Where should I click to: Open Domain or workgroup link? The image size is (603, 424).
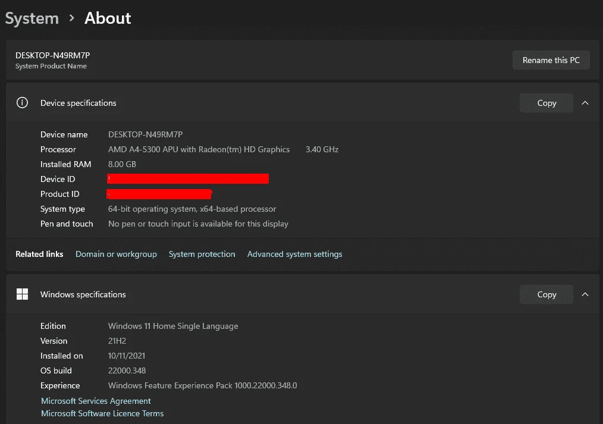click(116, 254)
